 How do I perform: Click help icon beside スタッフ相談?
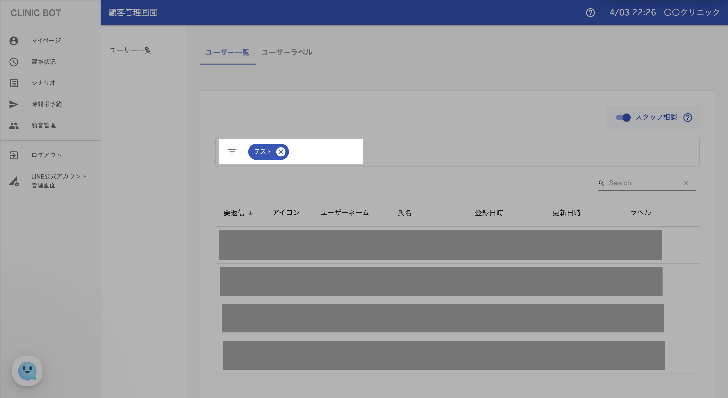click(x=687, y=117)
